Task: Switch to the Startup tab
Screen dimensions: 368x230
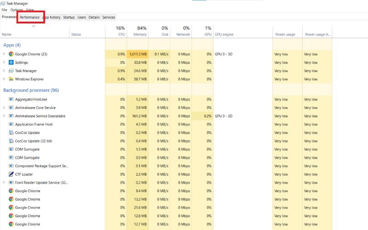Action: click(69, 17)
